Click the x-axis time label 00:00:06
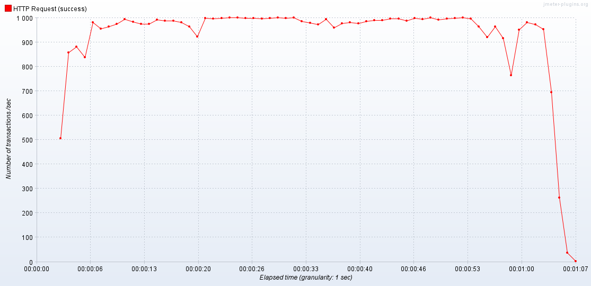 point(91,269)
